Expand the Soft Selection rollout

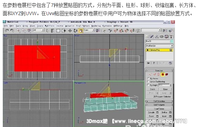[159, 101]
